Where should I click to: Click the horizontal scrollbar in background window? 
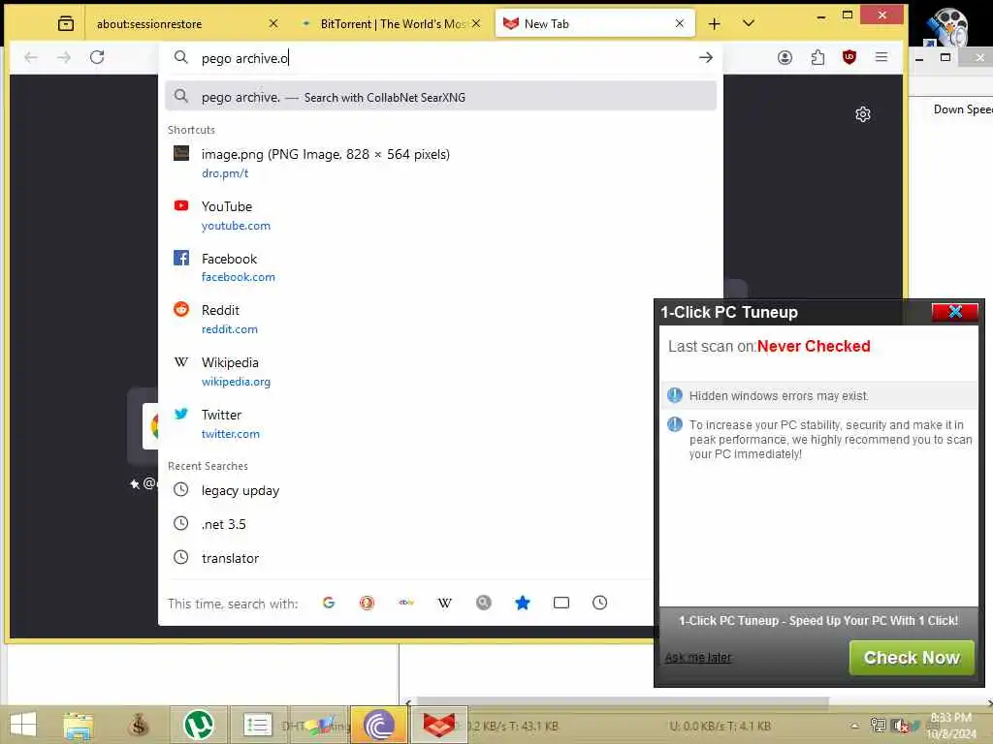point(621,701)
